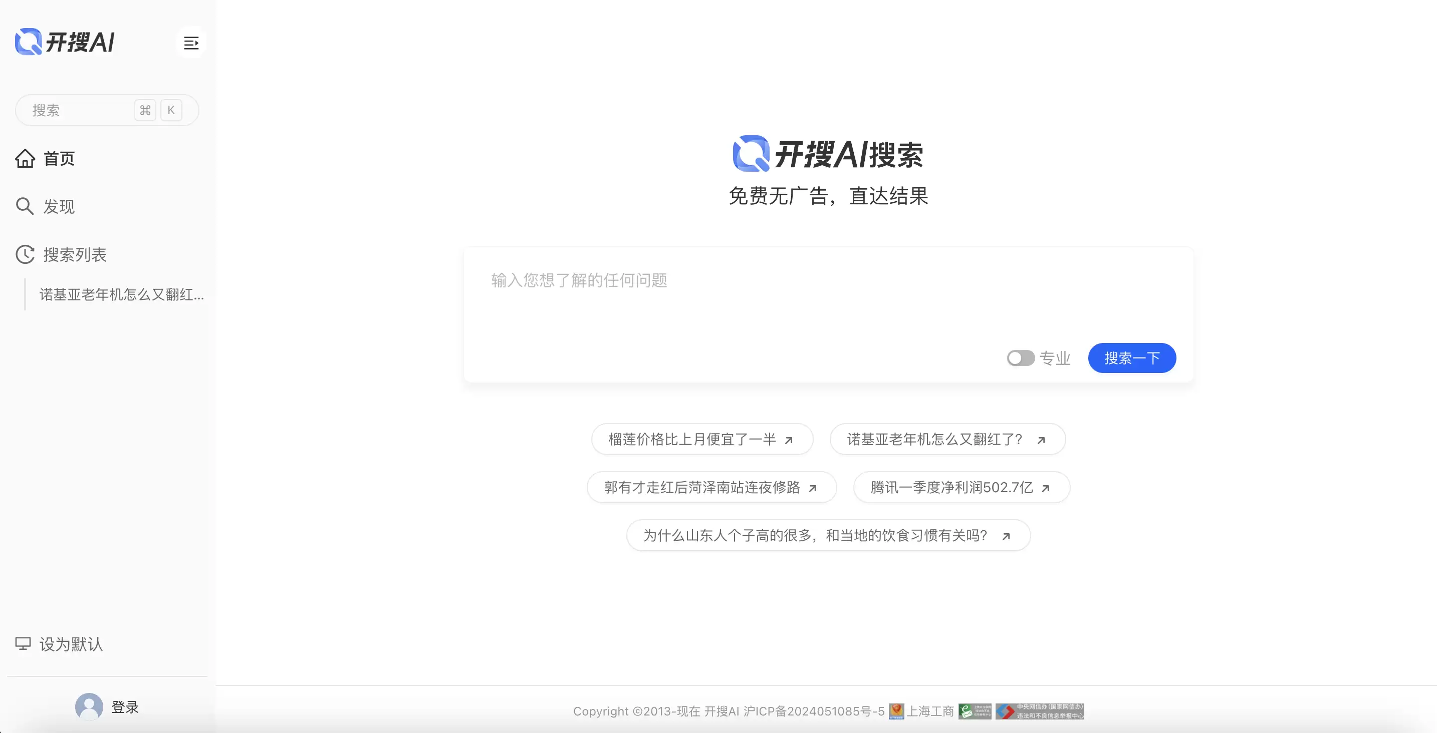
Task: Open the 沪ICP备2024051085号-5 footer link
Action: 814,711
